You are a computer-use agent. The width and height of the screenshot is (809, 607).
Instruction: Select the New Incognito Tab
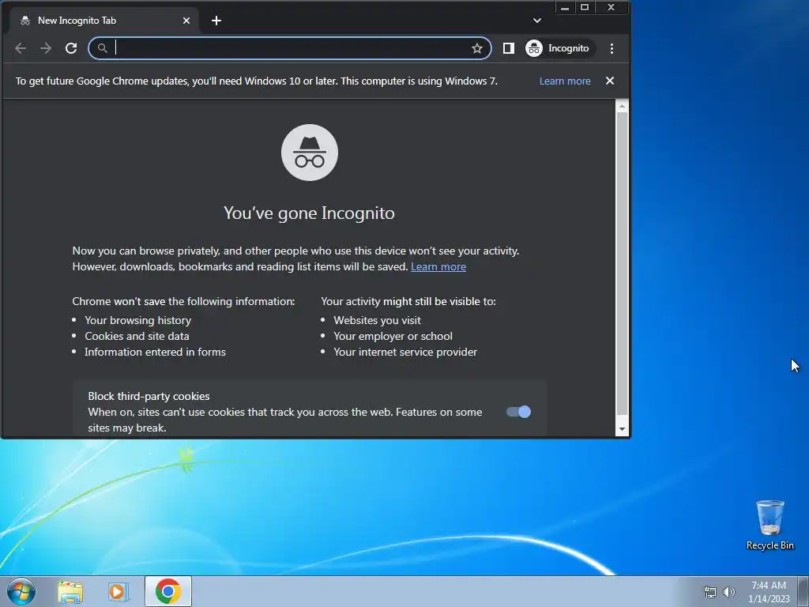[x=103, y=21]
